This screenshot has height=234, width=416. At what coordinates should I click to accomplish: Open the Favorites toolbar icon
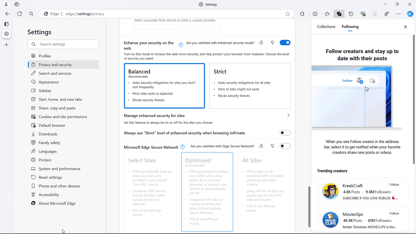(327, 14)
